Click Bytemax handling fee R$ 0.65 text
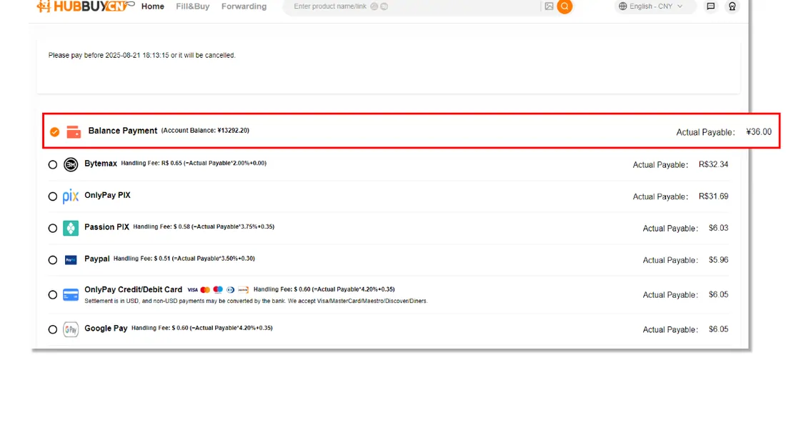The image size is (786, 425). pos(194,163)
